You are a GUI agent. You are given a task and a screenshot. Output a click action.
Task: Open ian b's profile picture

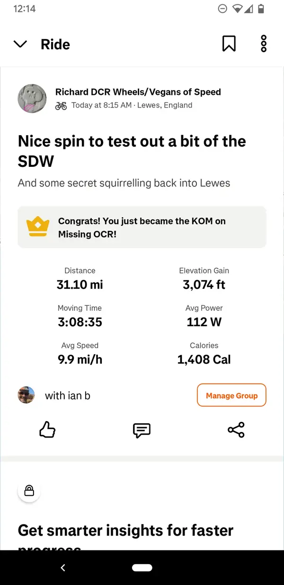(27, 395)
